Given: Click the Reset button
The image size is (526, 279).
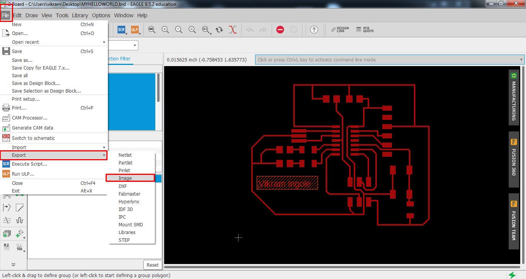Looking at the screenshot, I should (x=153, y=265).
